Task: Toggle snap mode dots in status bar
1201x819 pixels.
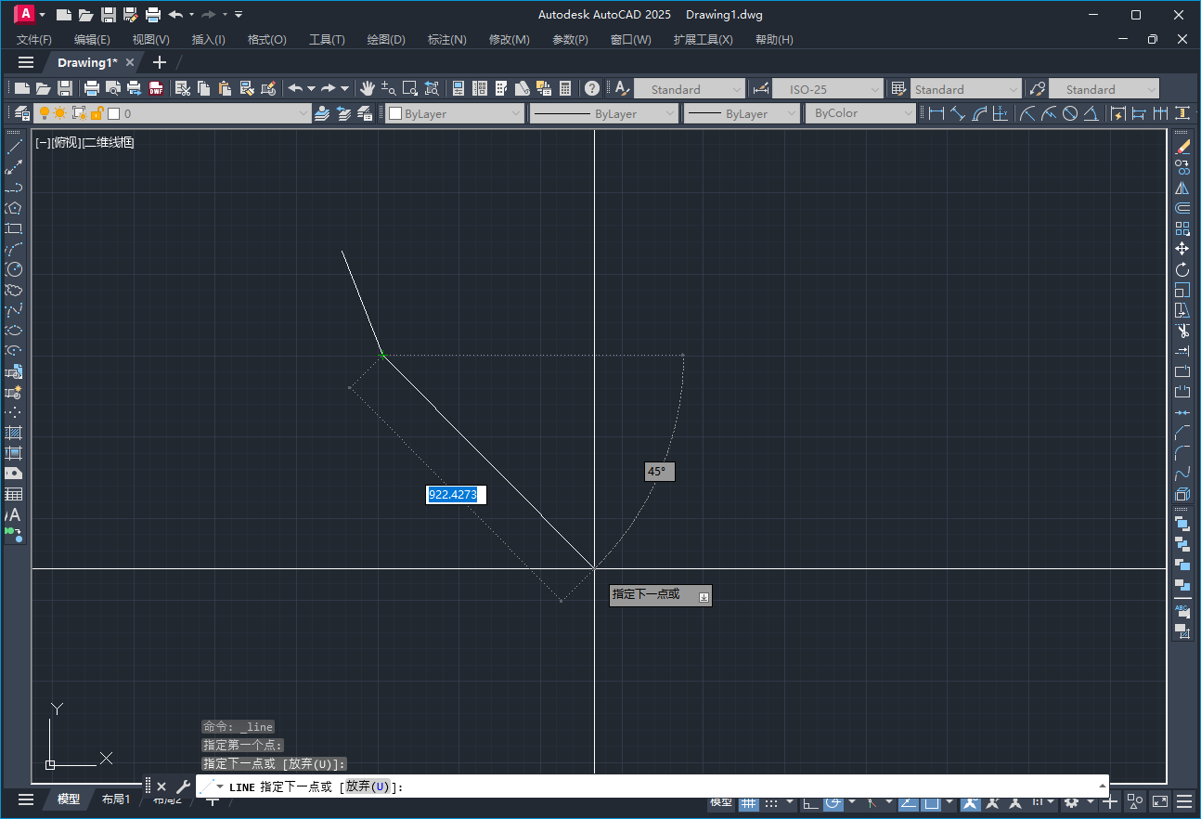Action: coord(773,801)
